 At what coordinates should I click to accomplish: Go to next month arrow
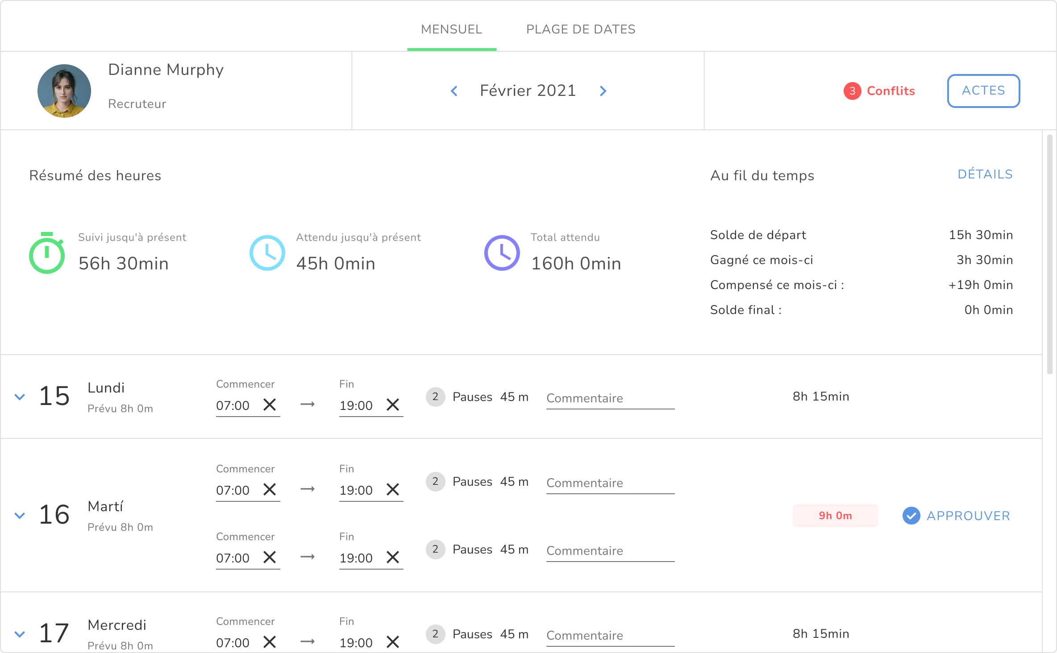(603, 91)
